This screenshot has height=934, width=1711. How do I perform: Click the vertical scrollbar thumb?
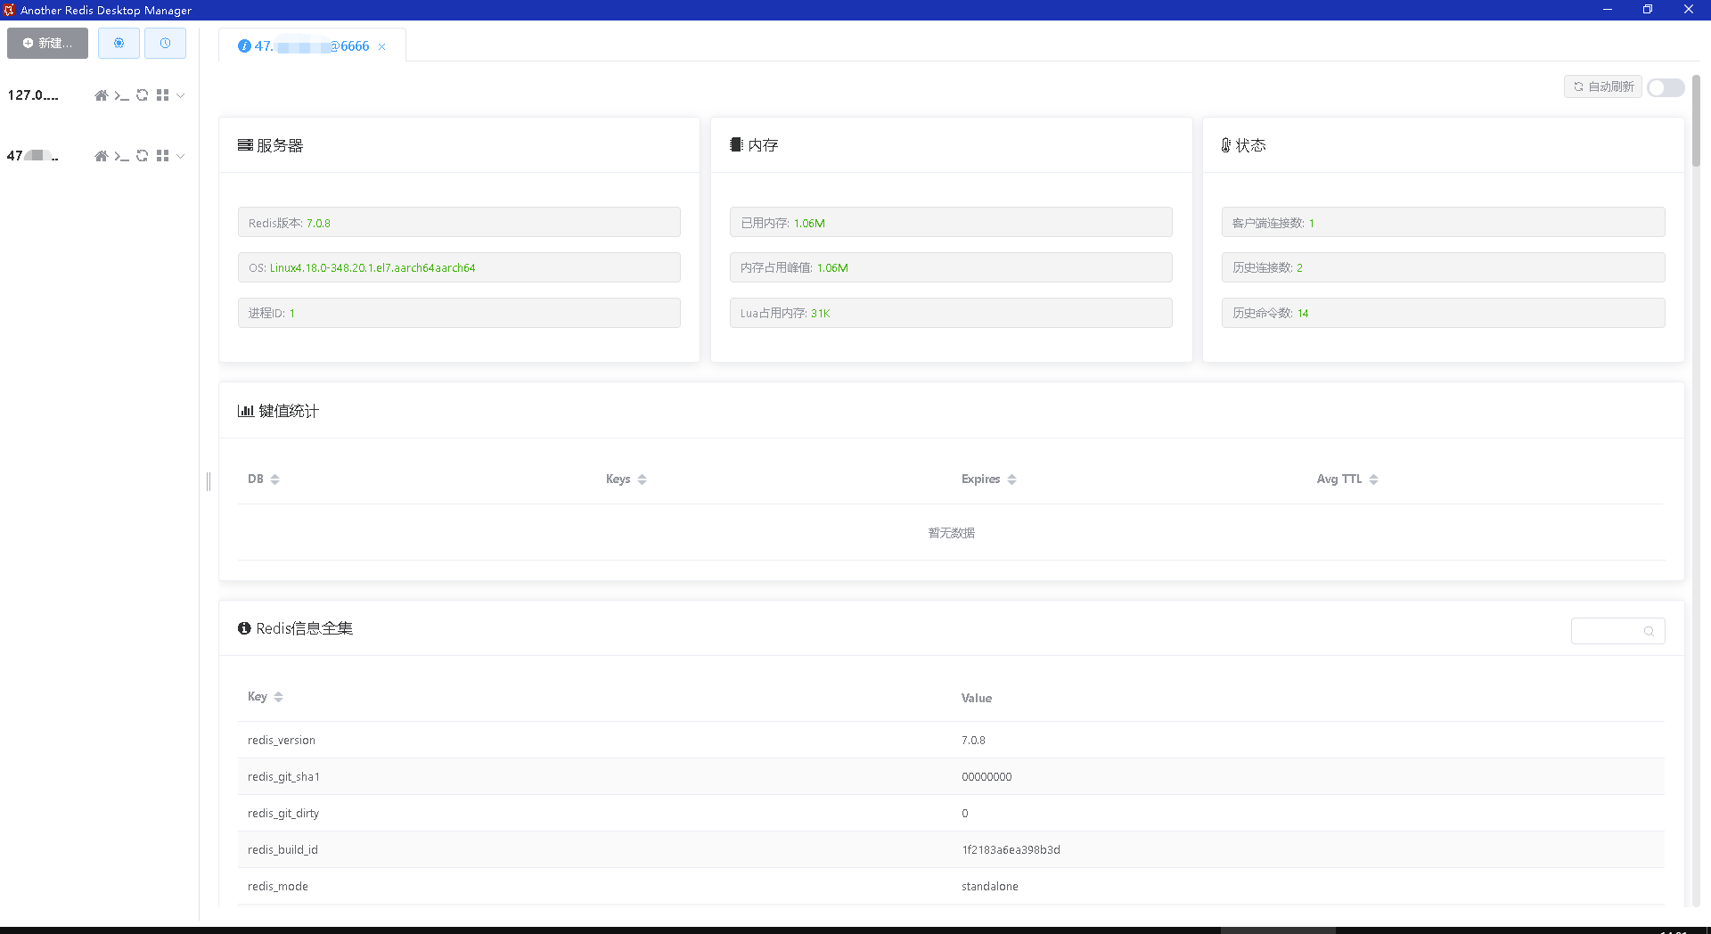pyautogui.click(x=1696, y=120)
